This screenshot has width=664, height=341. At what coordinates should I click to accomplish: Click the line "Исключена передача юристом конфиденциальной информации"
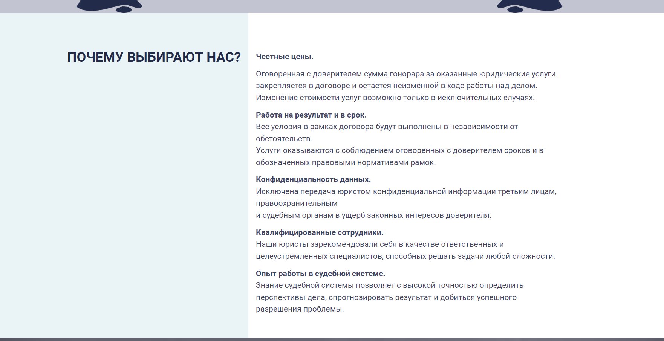click(x=406, y=191)
